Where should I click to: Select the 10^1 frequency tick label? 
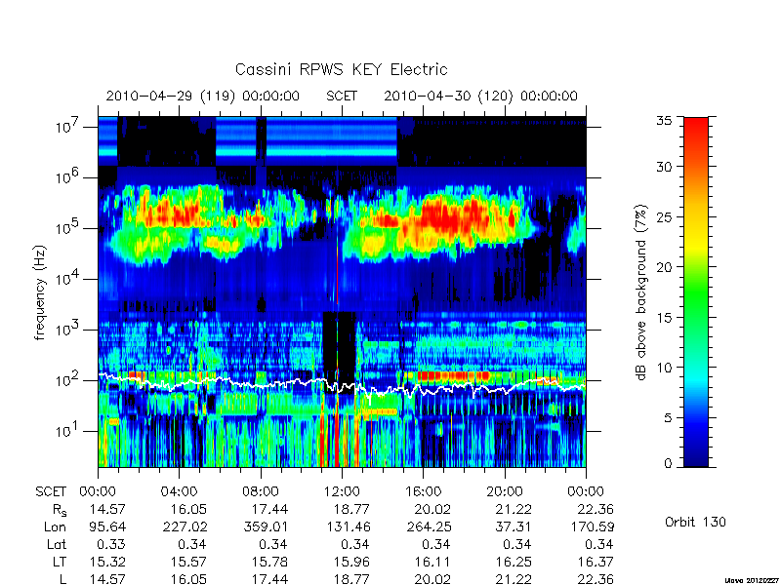(68, 430)
